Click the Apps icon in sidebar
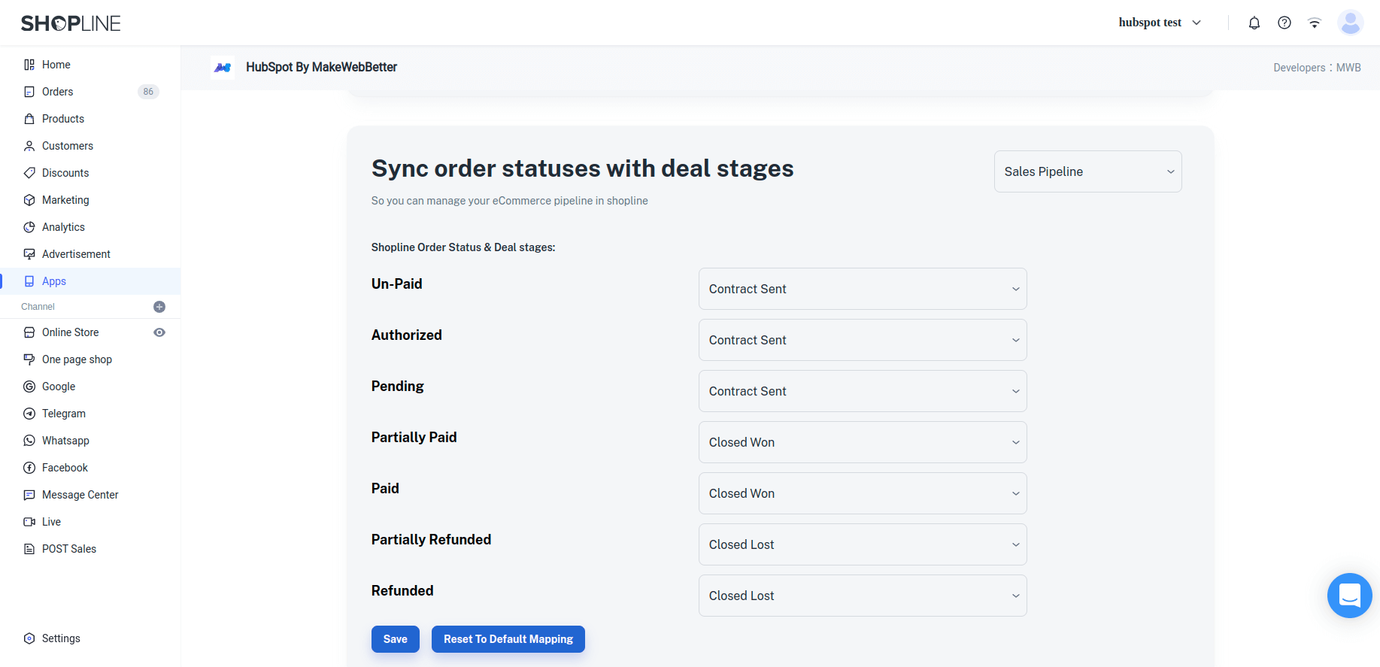The height and width of the screenshot is (667, 1380). [29, 281]
